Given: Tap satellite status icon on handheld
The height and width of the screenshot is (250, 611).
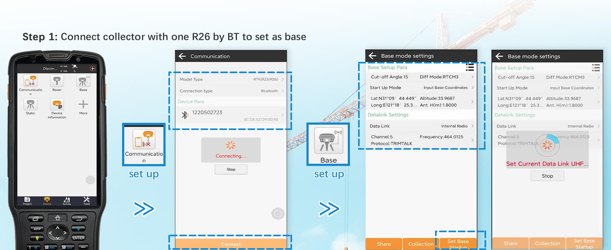Looking at the screenshot, I should point(74,66).
